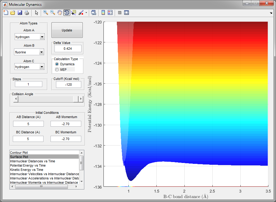The height and width of the screenshot is (202, 276).
Task: Enable the Data Cursor tool
Action: (74, 13)
